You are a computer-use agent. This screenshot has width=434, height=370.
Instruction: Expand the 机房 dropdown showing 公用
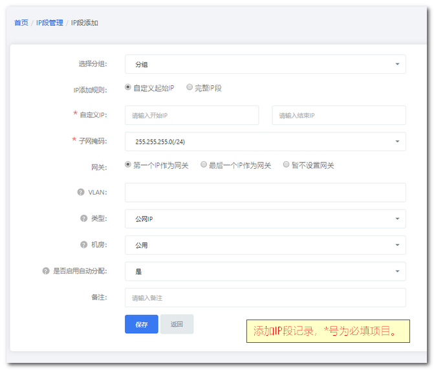click(x=265, y=245)
